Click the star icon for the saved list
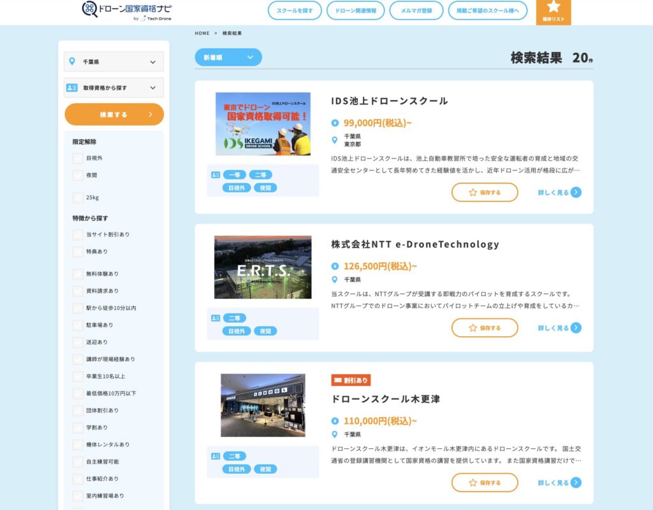Image resolution: width=653 pixels, height=510 pixels. click(x=554, y=7)
